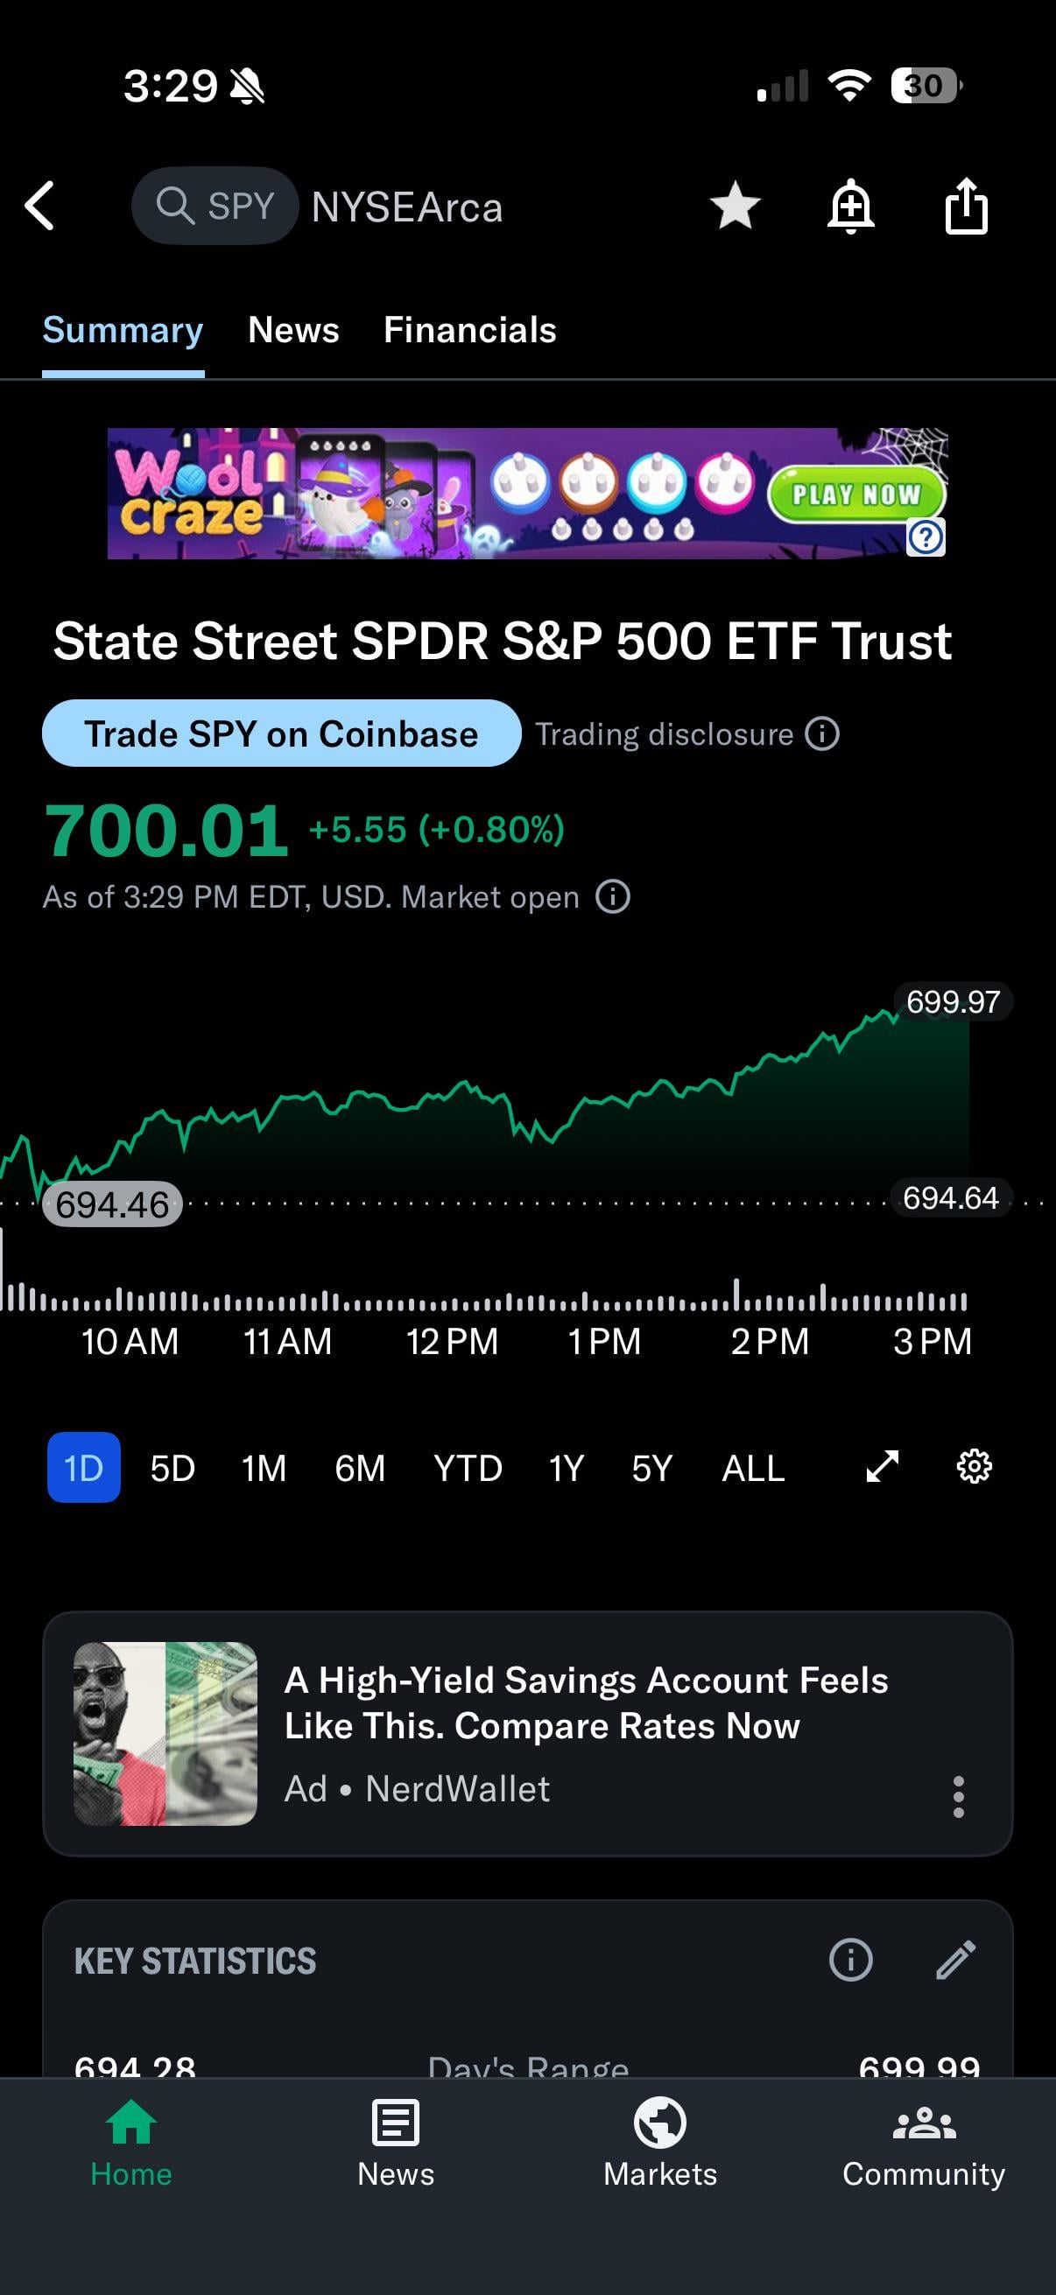
Task: Switch to the News tab at top
Action: [x=293, y=330]
